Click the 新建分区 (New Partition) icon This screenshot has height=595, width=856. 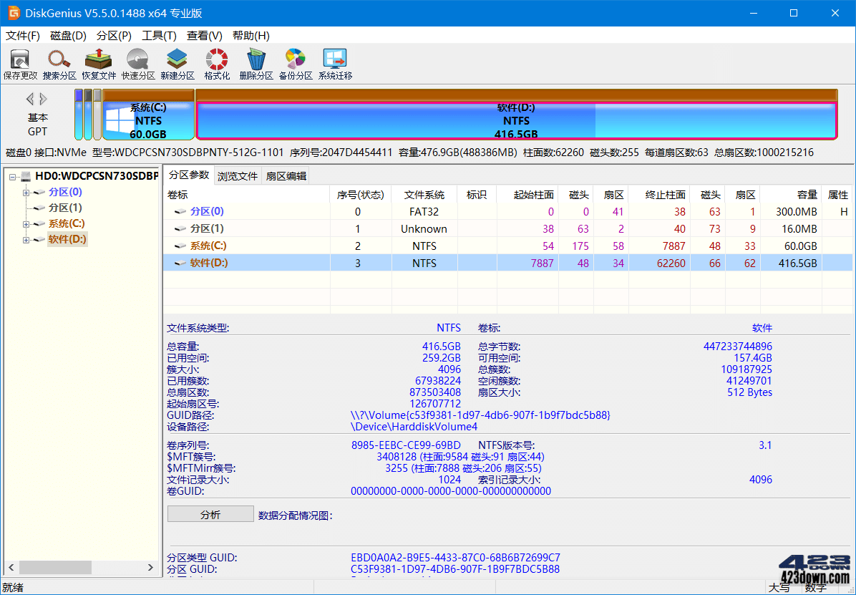point(176,63)
